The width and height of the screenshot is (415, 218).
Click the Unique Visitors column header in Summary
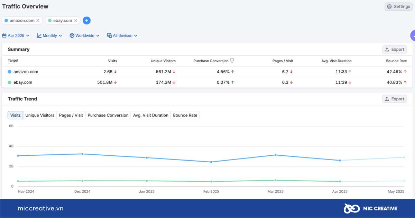[163, 61]
